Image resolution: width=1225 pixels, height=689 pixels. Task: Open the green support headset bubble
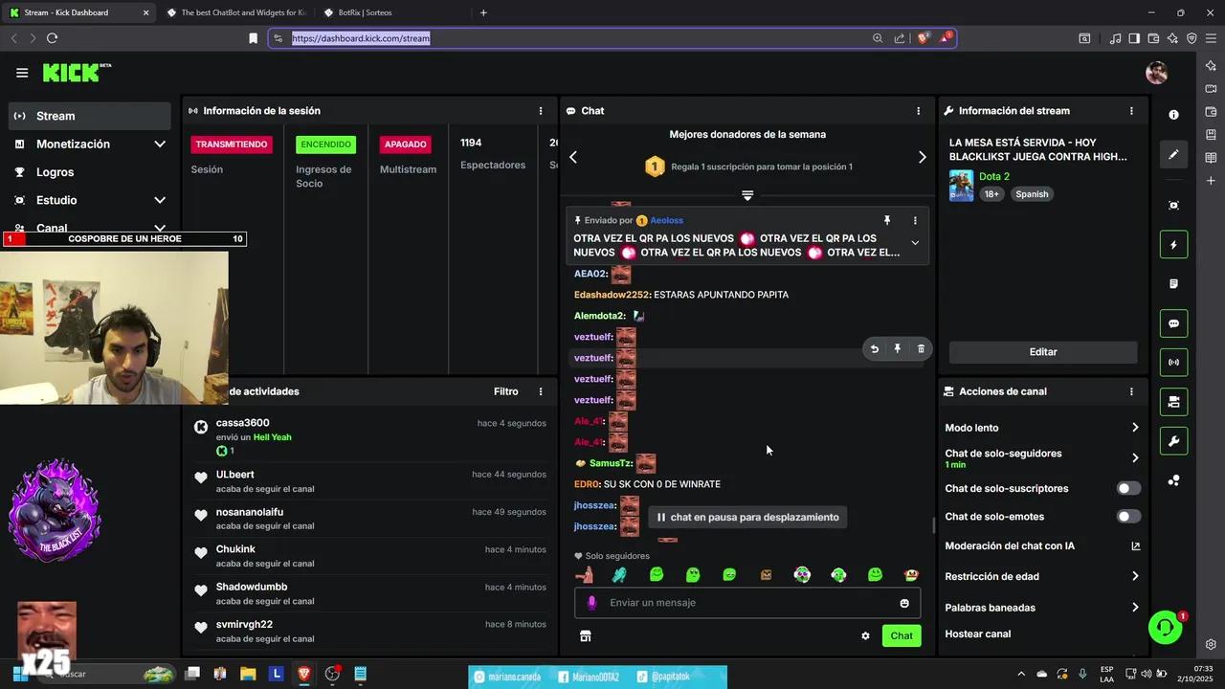tap(1165, 627)
